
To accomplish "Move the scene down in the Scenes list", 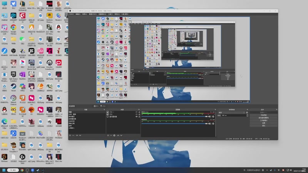I will coord(80,135).
